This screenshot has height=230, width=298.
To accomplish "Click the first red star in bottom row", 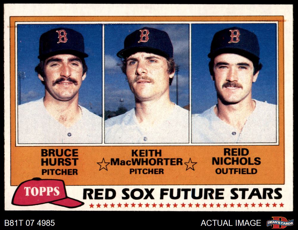I will click(91, 205).
